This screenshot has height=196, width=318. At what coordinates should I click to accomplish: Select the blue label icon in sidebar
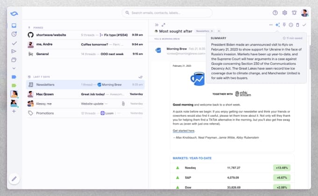coord(14,77)
